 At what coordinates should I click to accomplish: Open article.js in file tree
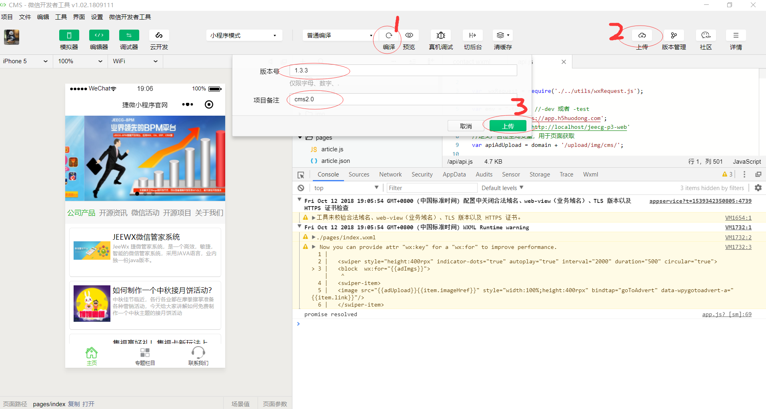pyautogui.click(x=332, y=149)
